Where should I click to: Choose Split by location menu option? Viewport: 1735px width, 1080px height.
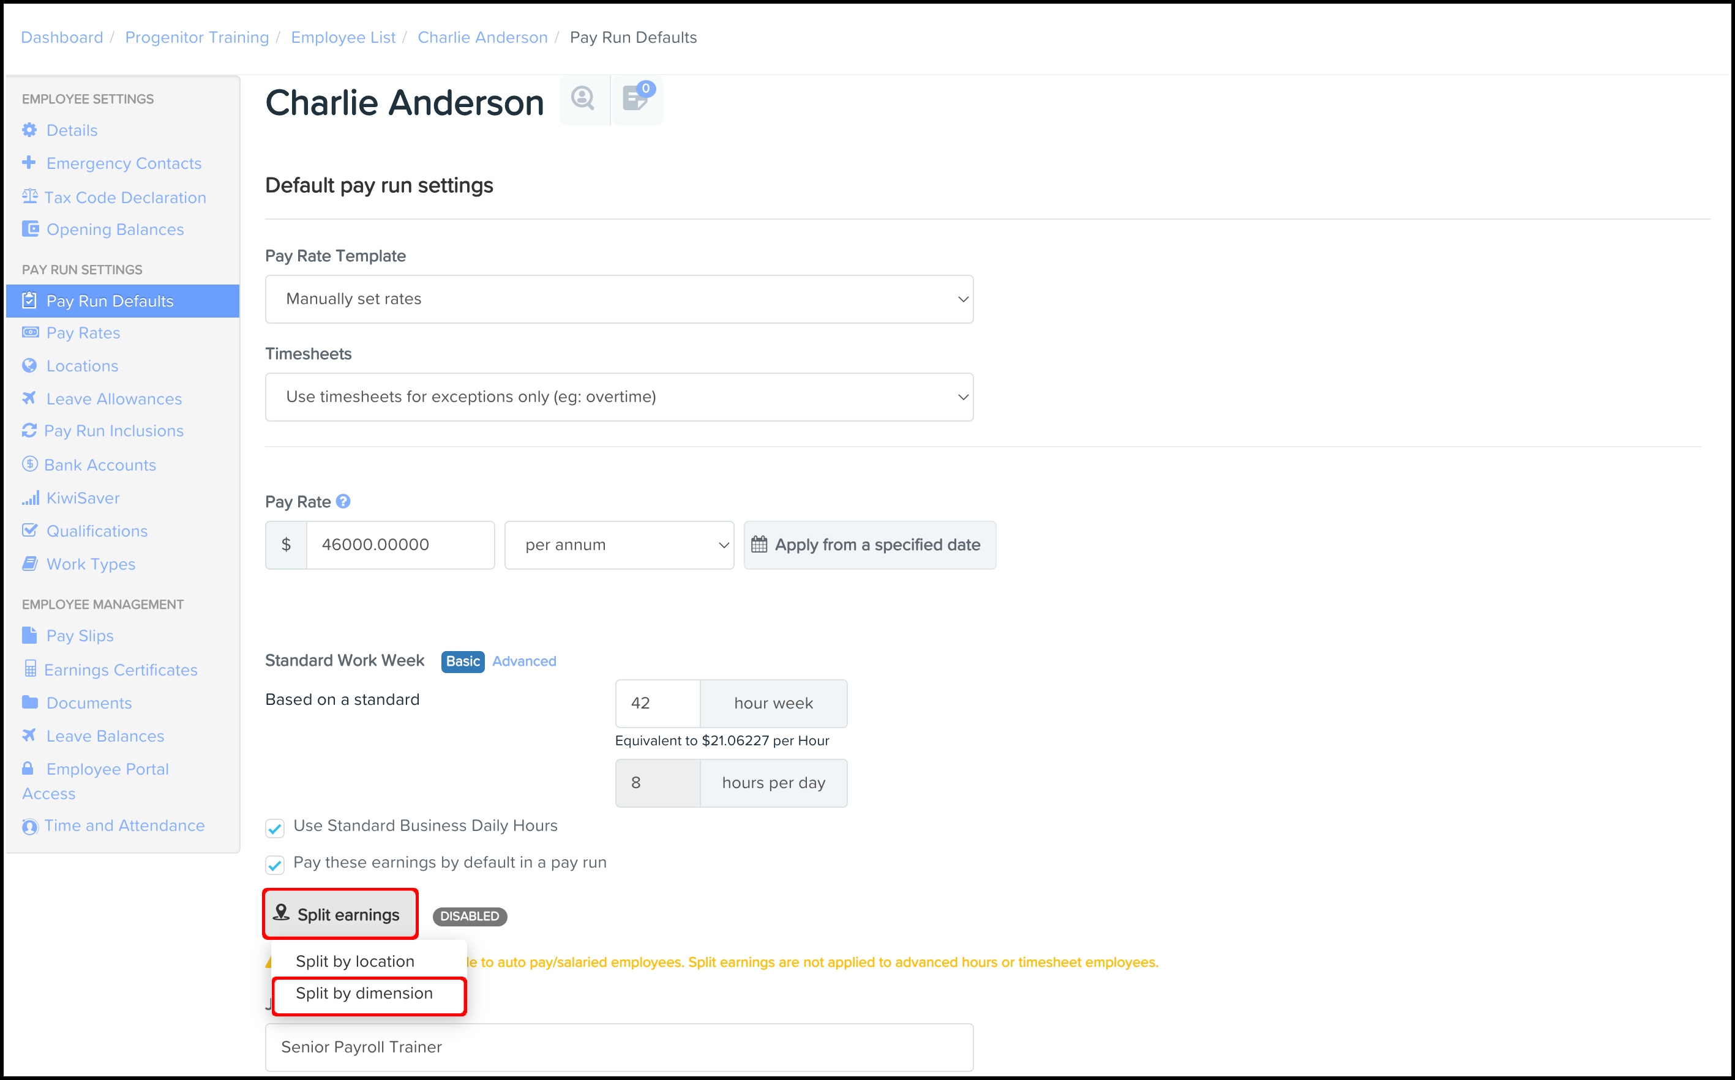(355, 961)
